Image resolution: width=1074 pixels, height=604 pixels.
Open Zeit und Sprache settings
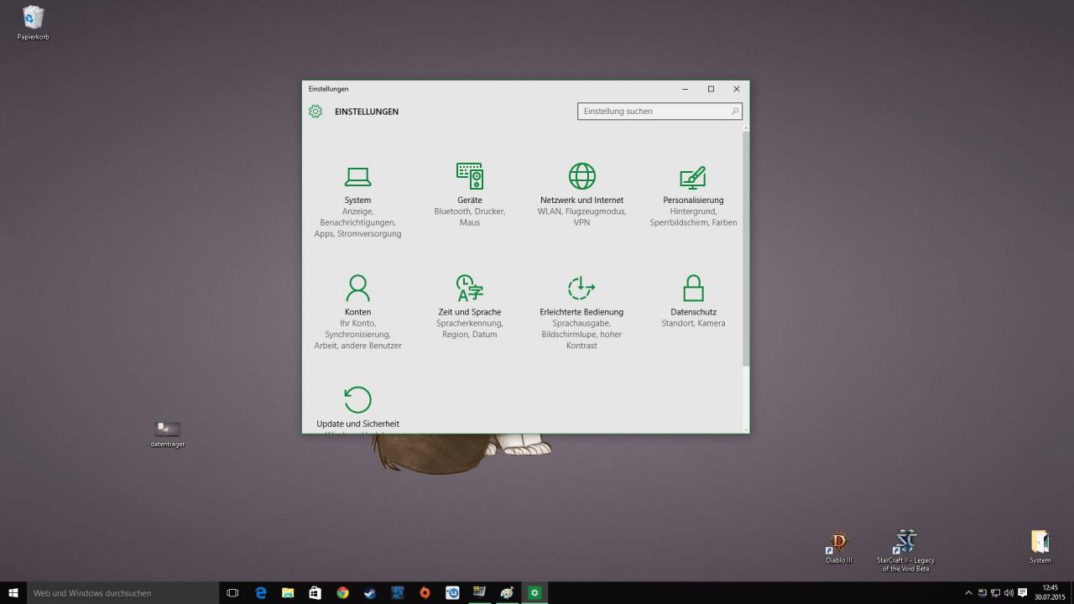click(470, 307)
